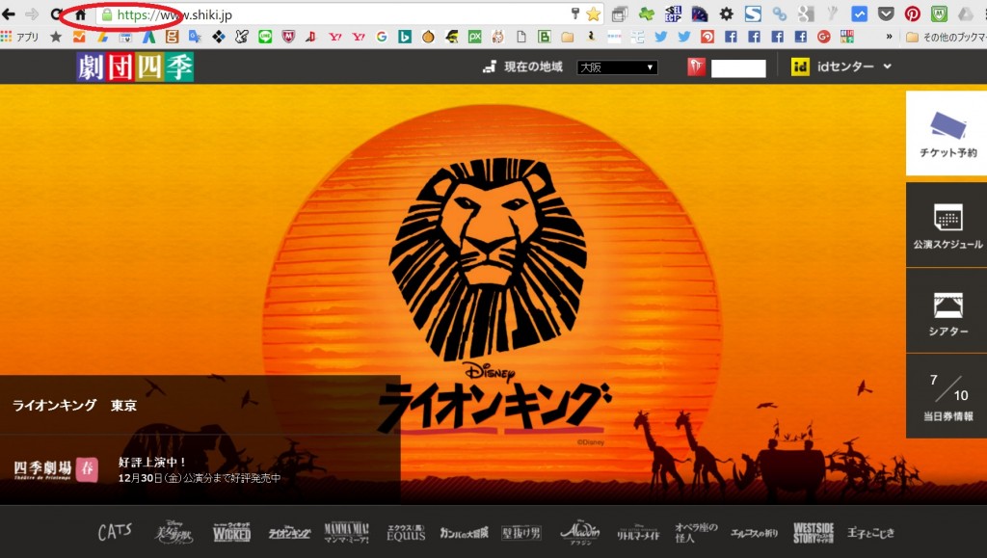Expand the idセンター menu
The height and width of the screenshot is (558, 987).
(841, 66)
